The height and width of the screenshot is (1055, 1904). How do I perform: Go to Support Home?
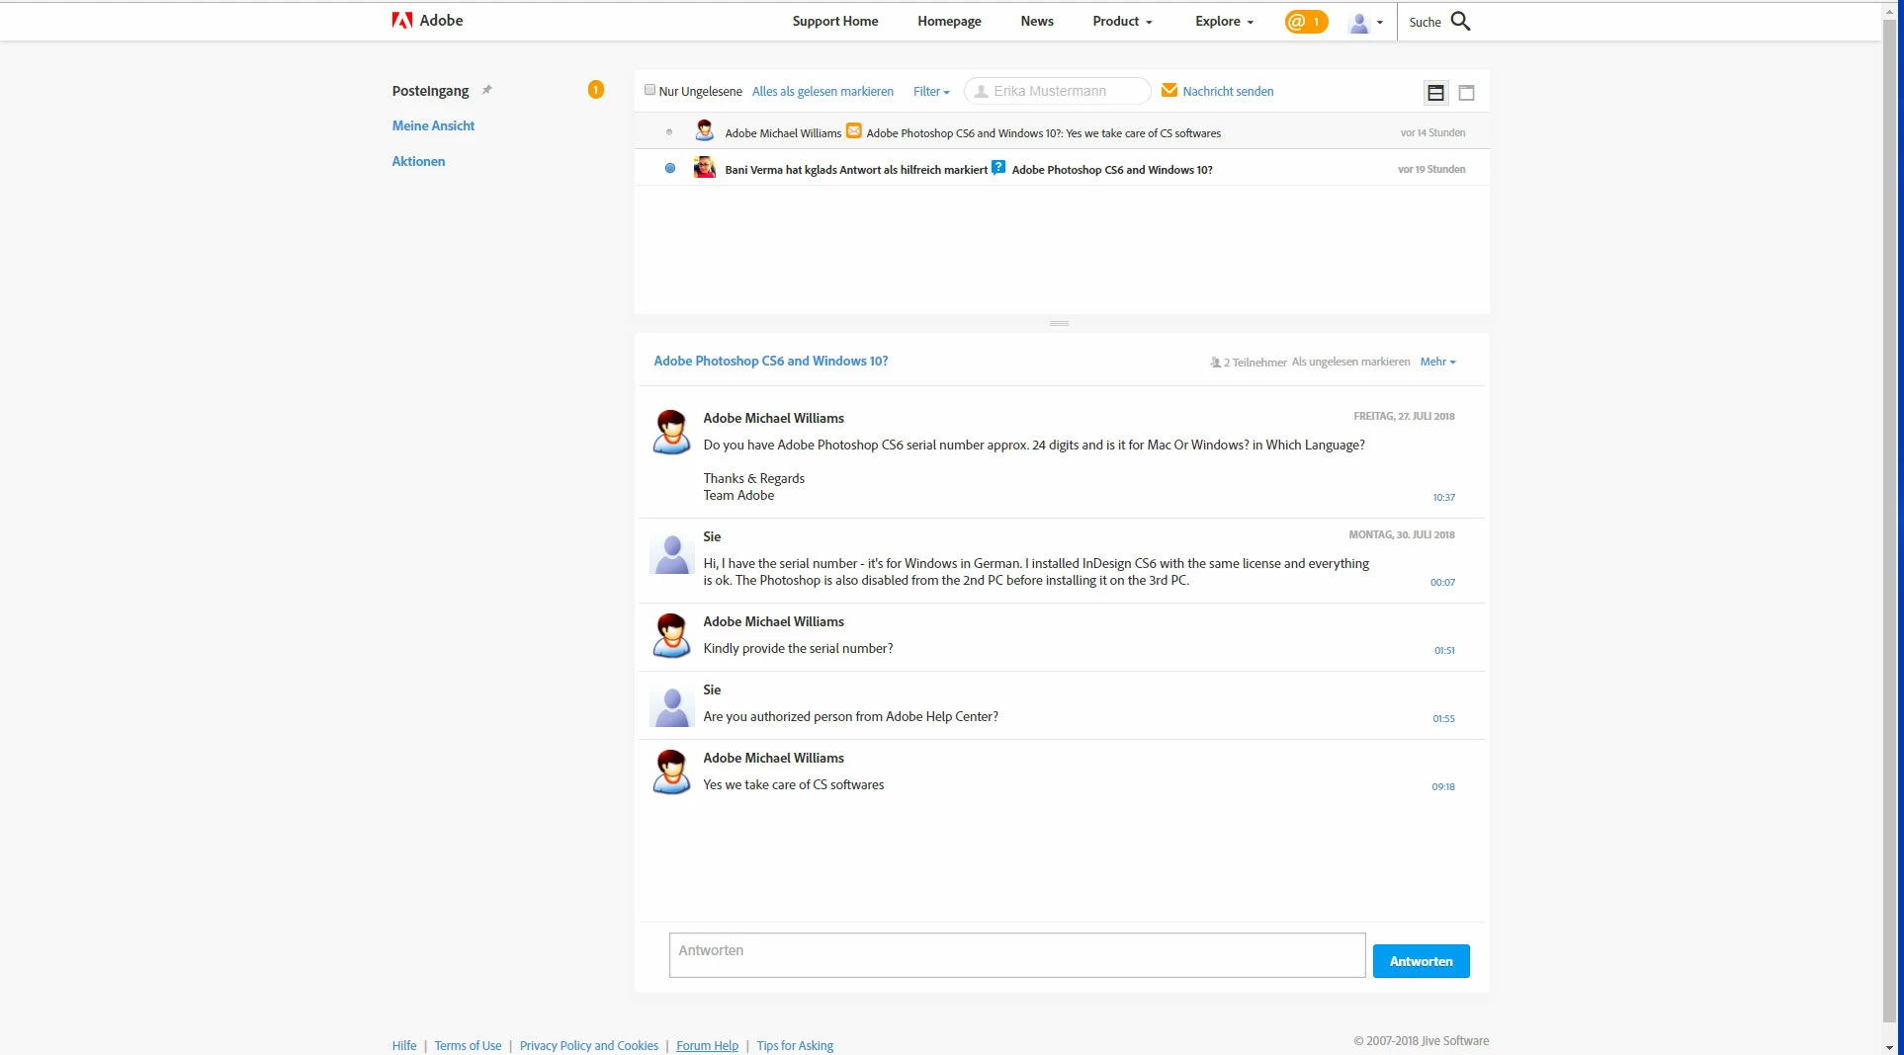(x=835, y=22)
